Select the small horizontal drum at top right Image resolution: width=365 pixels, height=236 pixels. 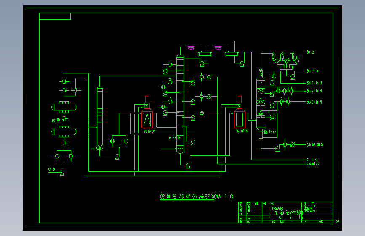pos(286,68)
